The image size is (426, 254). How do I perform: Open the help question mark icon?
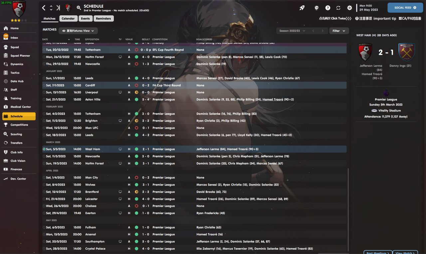click(328, 8)
